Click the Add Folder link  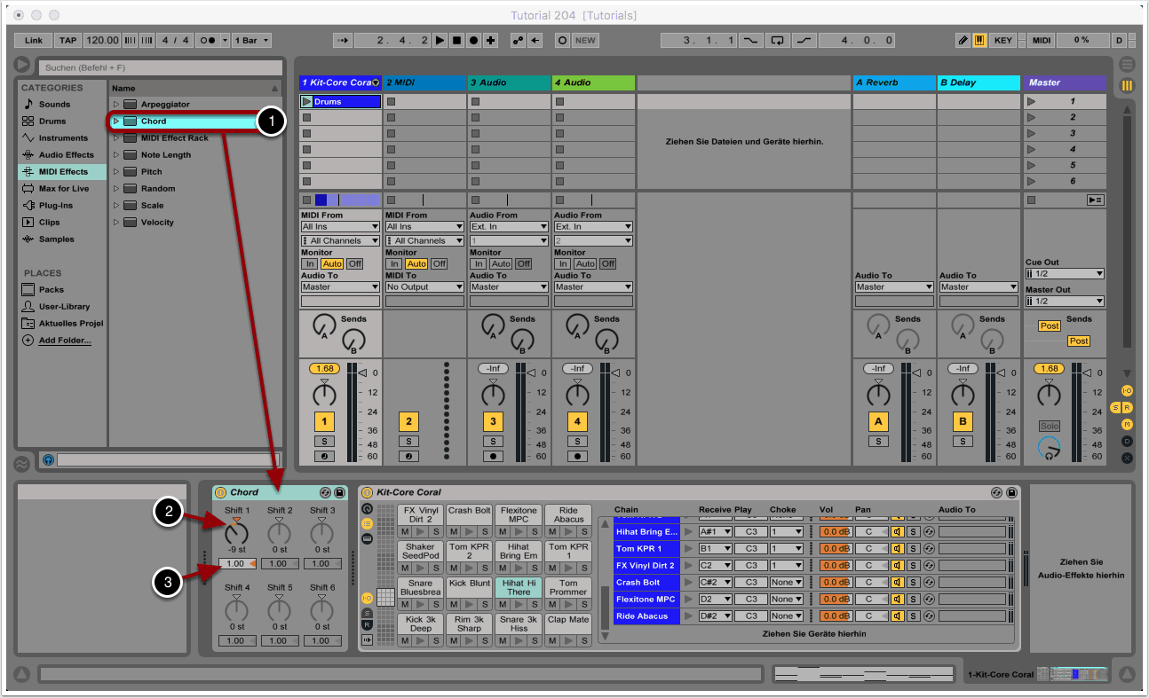[64, 341]
